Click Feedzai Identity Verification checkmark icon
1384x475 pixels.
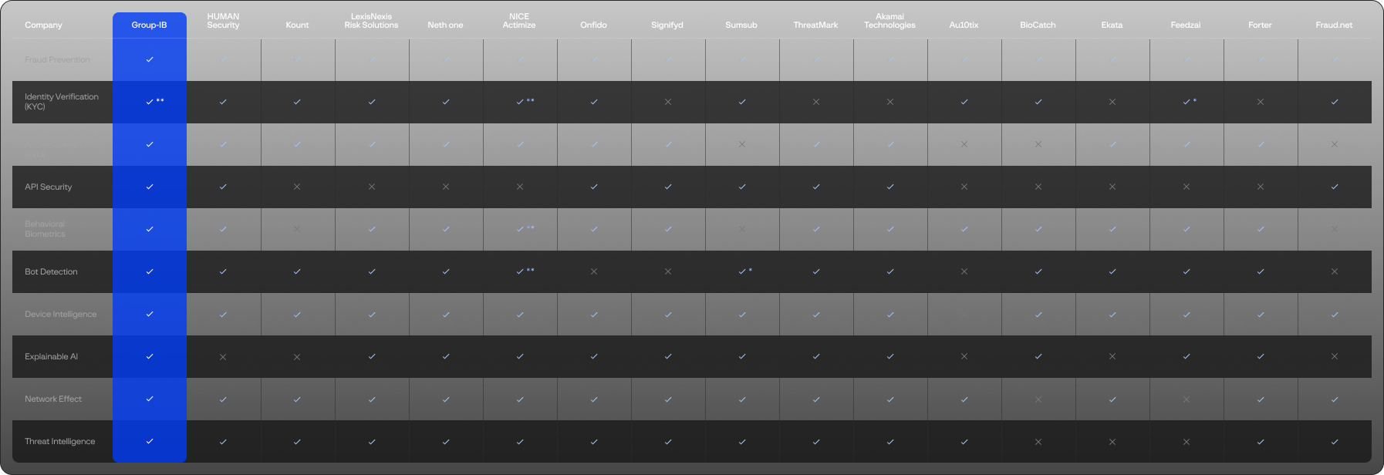(1187, 102)
